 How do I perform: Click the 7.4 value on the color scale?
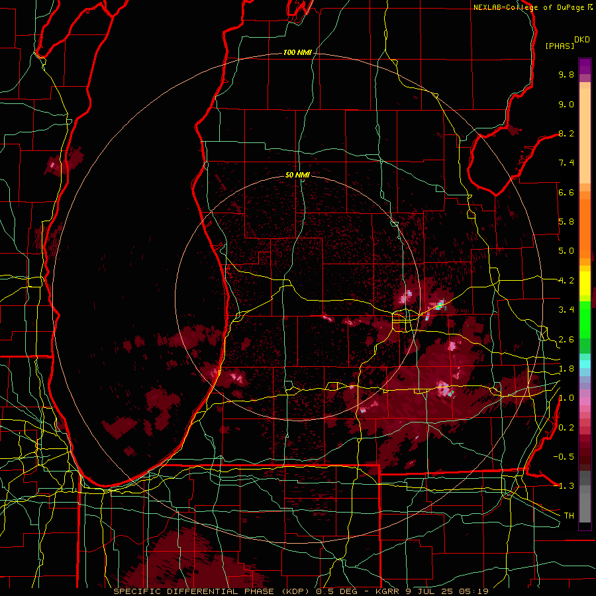click(566, 163)
